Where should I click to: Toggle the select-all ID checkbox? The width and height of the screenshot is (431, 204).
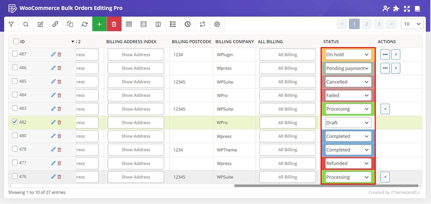(x=16, y=41)
